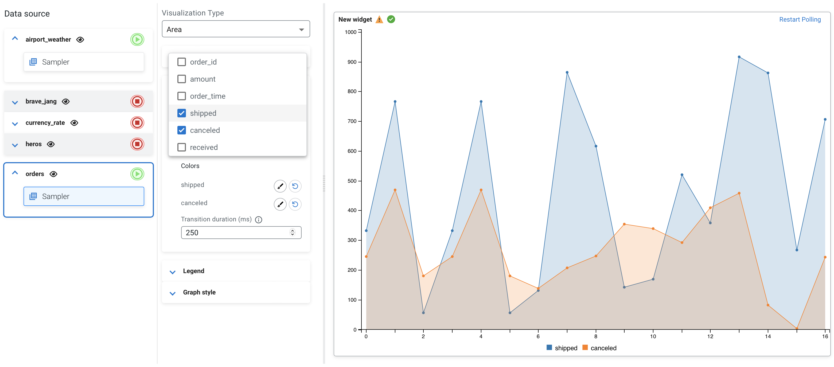Reset the shipped series color
The height and width of the screenshot is (367, 834).
[295, 186]
